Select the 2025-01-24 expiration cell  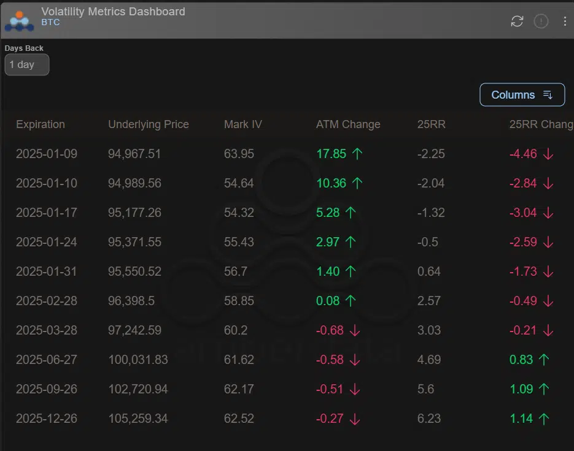pos(47,242)
